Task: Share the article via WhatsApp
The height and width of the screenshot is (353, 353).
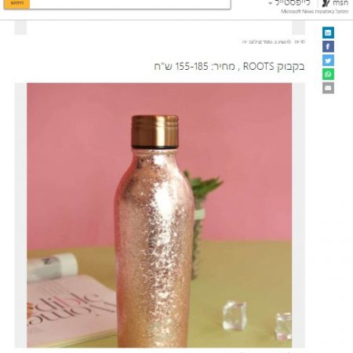Action: coord(328,75)
